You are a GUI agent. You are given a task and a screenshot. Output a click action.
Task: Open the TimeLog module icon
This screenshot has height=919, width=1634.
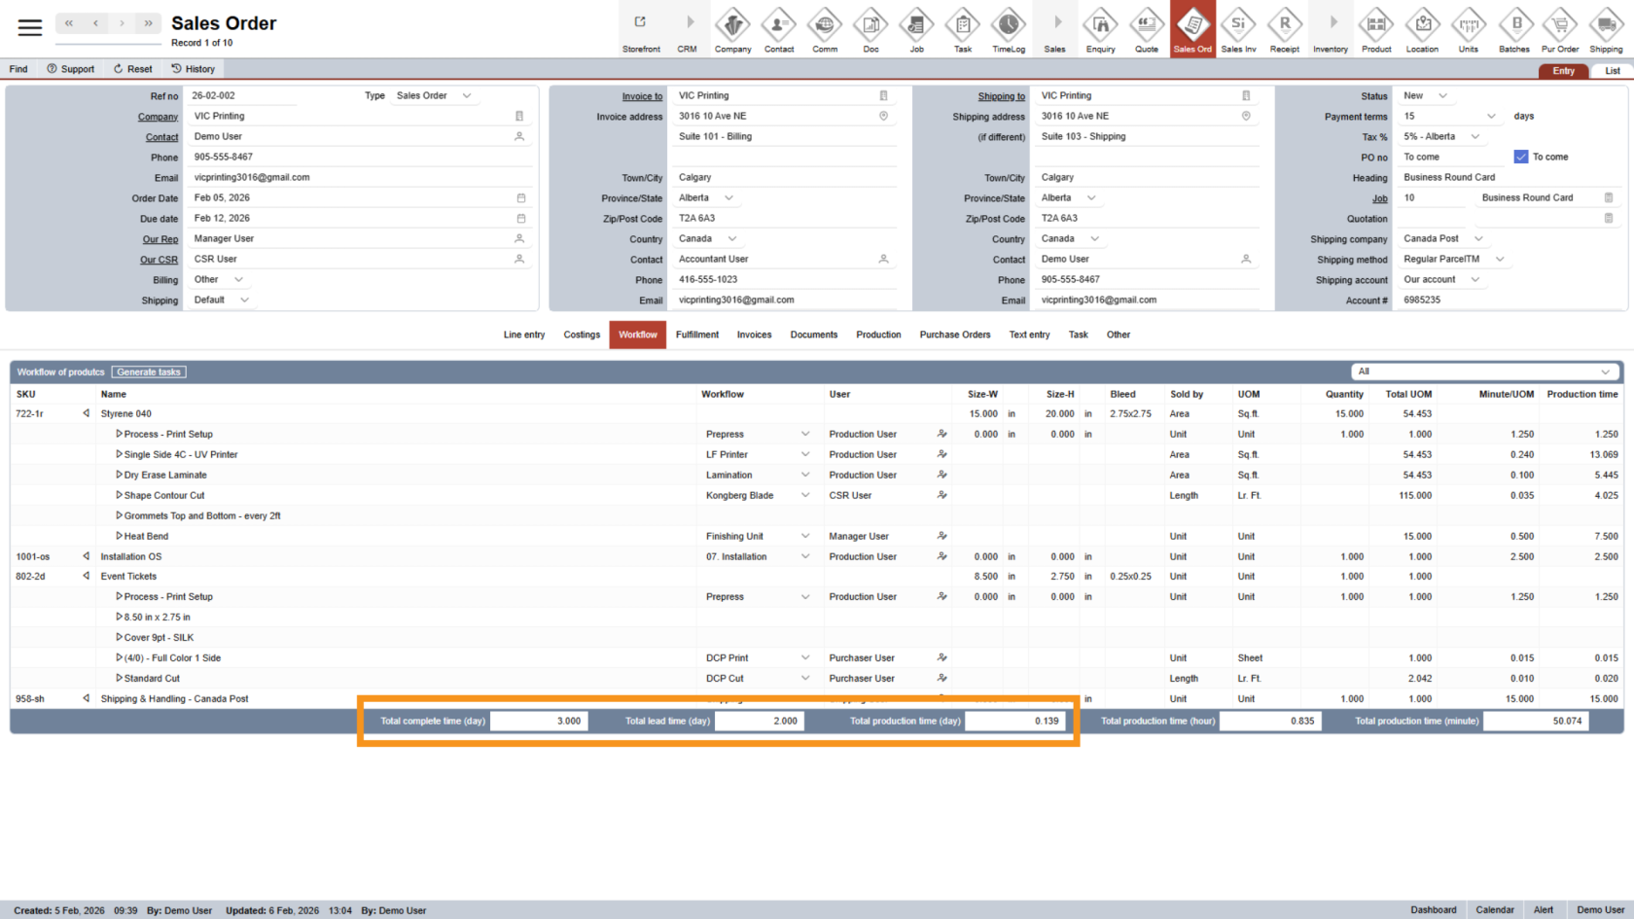click(1008, 29)
